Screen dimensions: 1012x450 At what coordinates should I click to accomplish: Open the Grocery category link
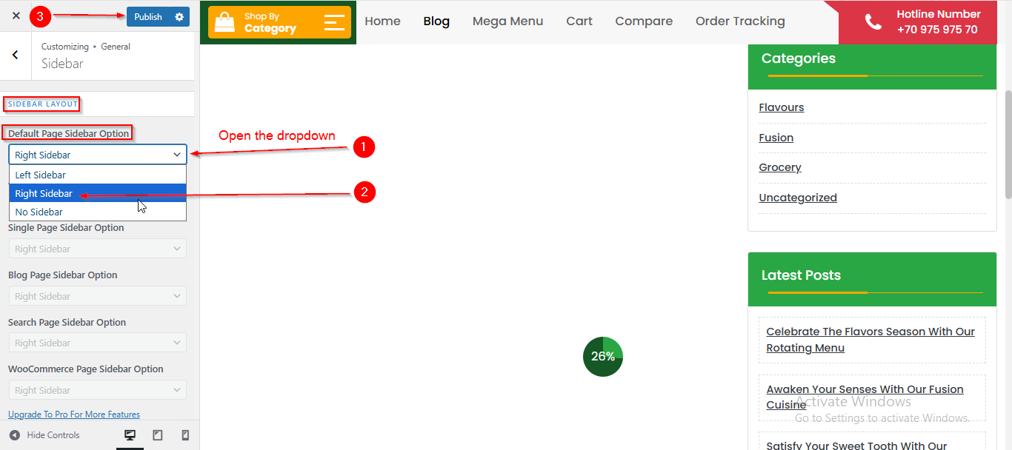coord(780,167)
